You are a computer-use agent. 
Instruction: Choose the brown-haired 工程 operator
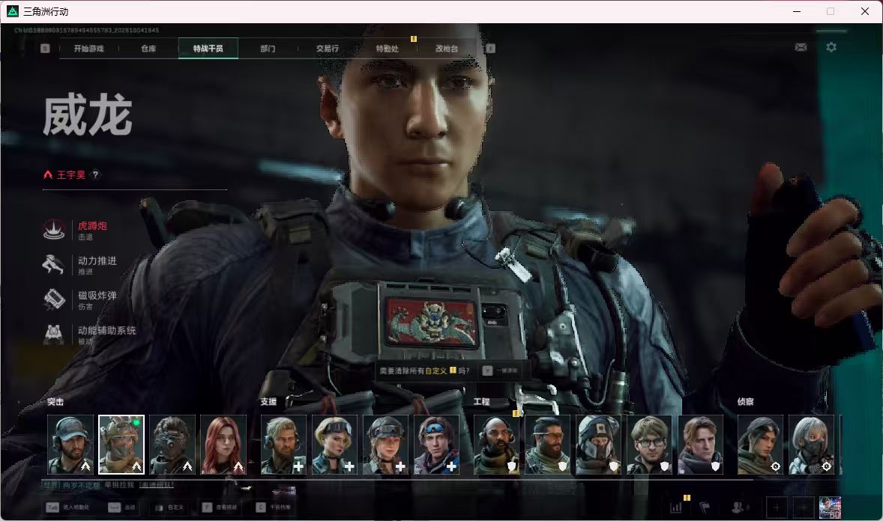point(701,445)
